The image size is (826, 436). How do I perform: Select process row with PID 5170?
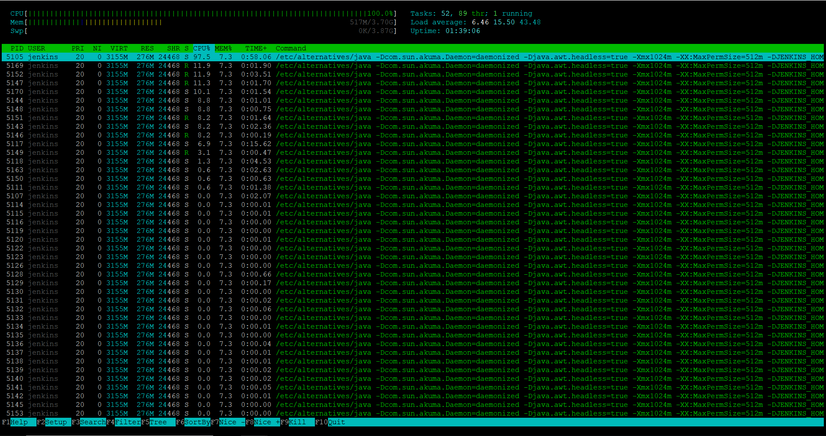(413, 92)
